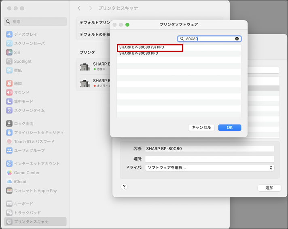Open the Users & Groups (ユーザとグループ) icon

(9, 150)
